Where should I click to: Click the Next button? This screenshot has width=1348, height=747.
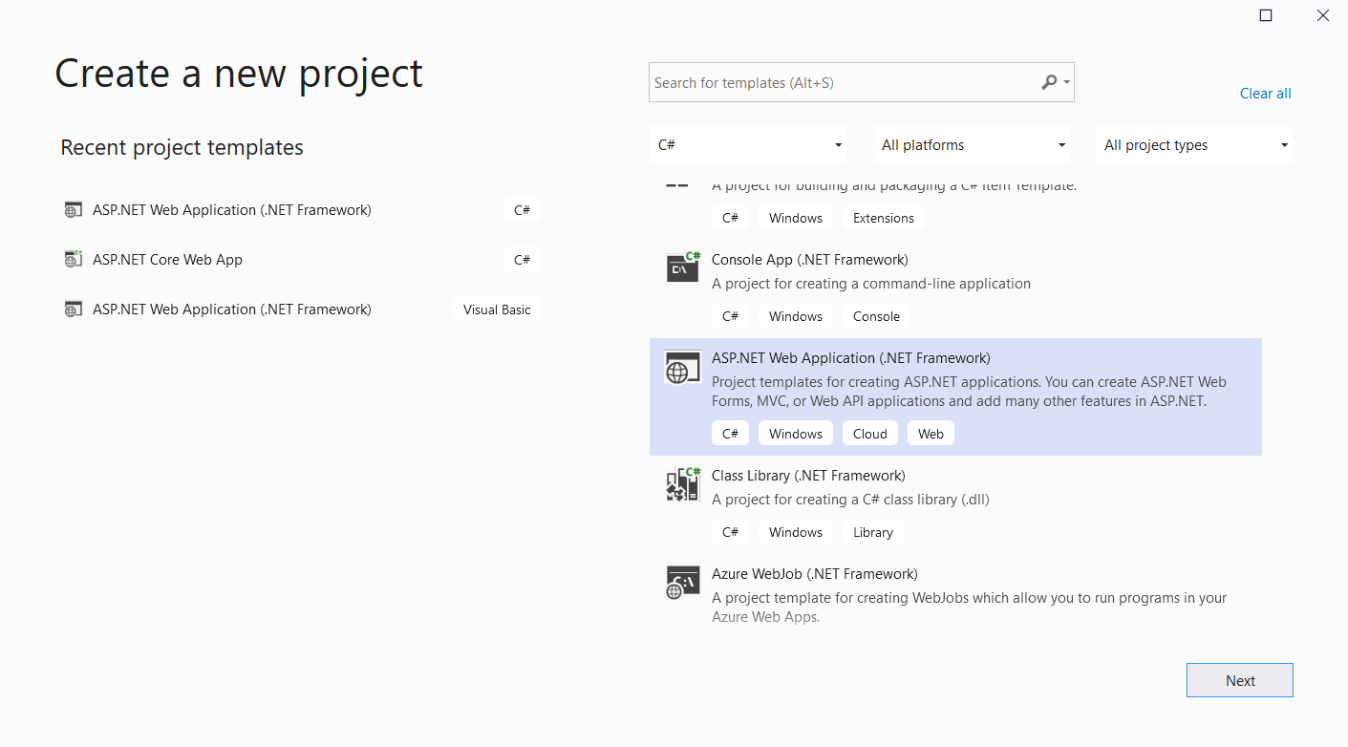coord(1240,680)
